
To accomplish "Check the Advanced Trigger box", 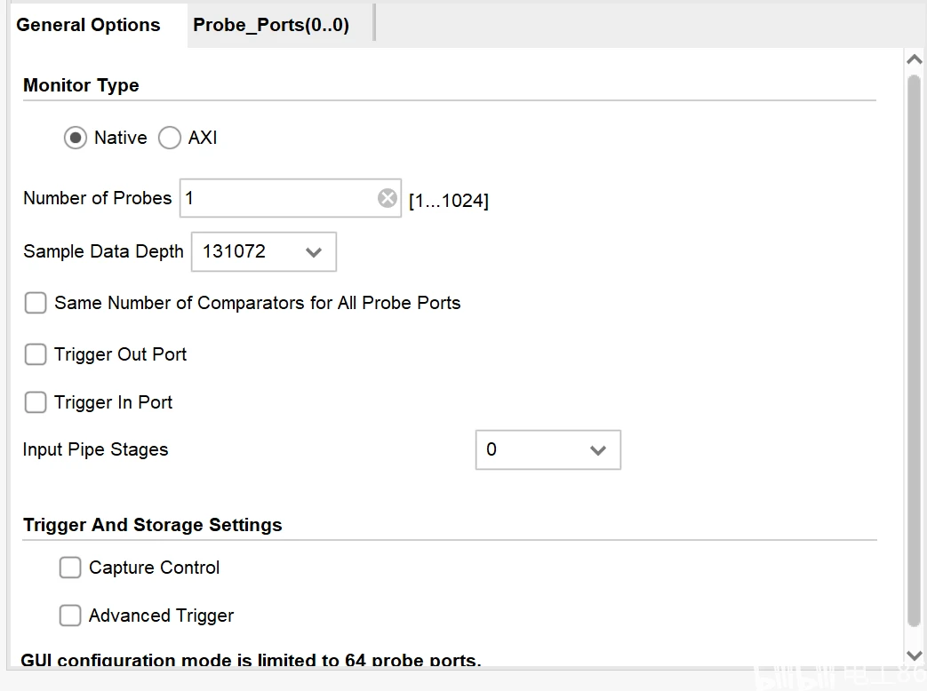I will tap(70, 616).
